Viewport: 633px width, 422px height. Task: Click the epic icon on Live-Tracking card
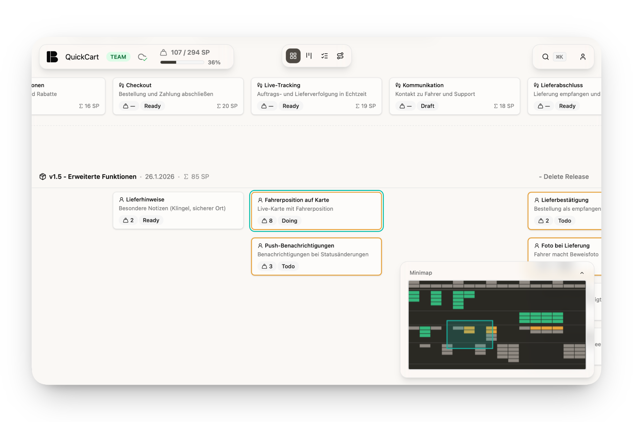coord(260,85)
